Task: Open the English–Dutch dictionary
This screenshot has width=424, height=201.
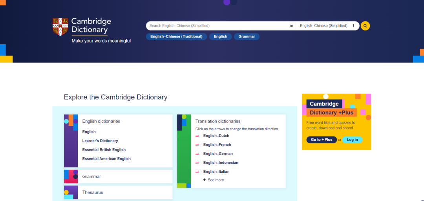Action: coord(216,136)
